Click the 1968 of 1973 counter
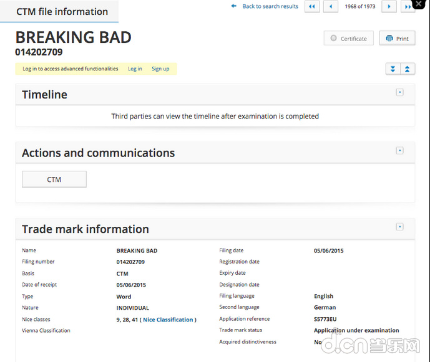Image resolution: width=430 pixels, height=362 pixels. pyautogui.click(x=360, y=6)
